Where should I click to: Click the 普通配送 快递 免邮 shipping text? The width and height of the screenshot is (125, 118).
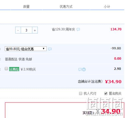point(18,59)
